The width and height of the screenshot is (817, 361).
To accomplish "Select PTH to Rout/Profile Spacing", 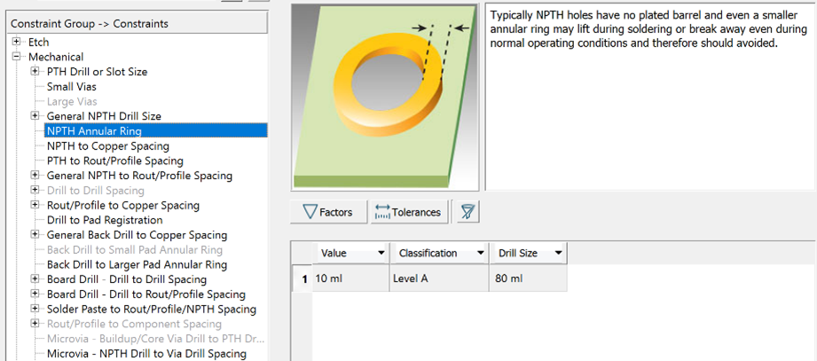I will [x=114, y=161].
